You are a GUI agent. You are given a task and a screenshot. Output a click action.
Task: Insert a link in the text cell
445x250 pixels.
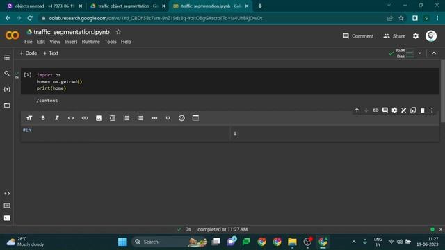tap(85, 118)
